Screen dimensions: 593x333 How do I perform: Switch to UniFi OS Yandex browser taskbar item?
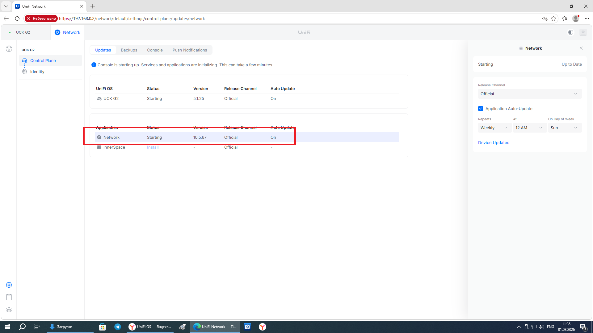[150, 327]
